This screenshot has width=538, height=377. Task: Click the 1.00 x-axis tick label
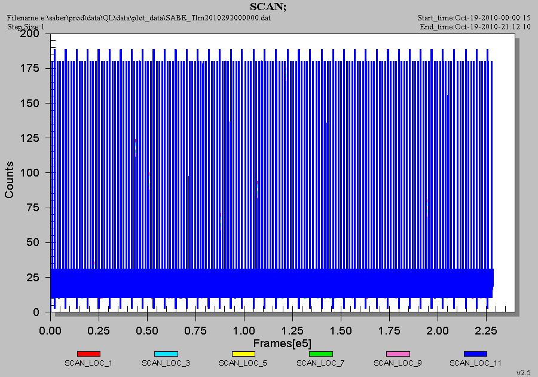pos(244,331)
